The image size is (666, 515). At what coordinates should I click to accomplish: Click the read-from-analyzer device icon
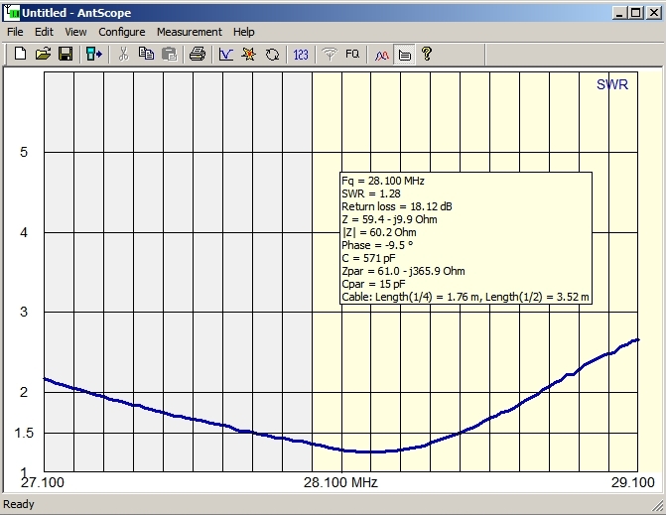(94, 54)
